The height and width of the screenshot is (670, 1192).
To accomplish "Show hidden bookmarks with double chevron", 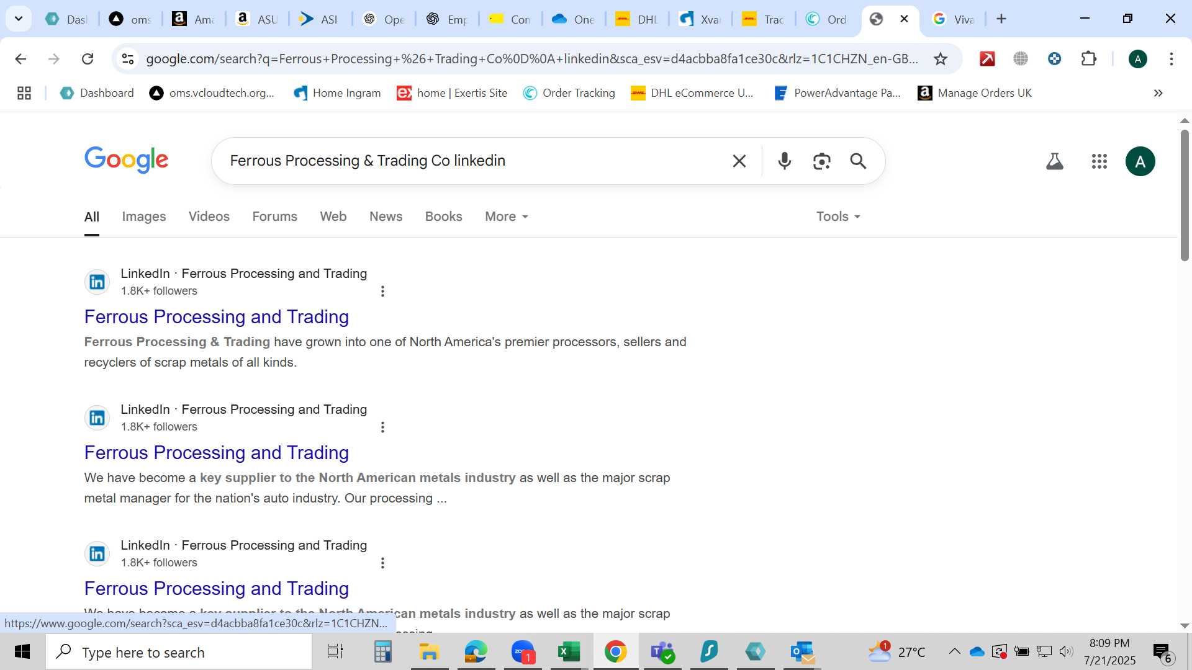I will click(1158, 93).
